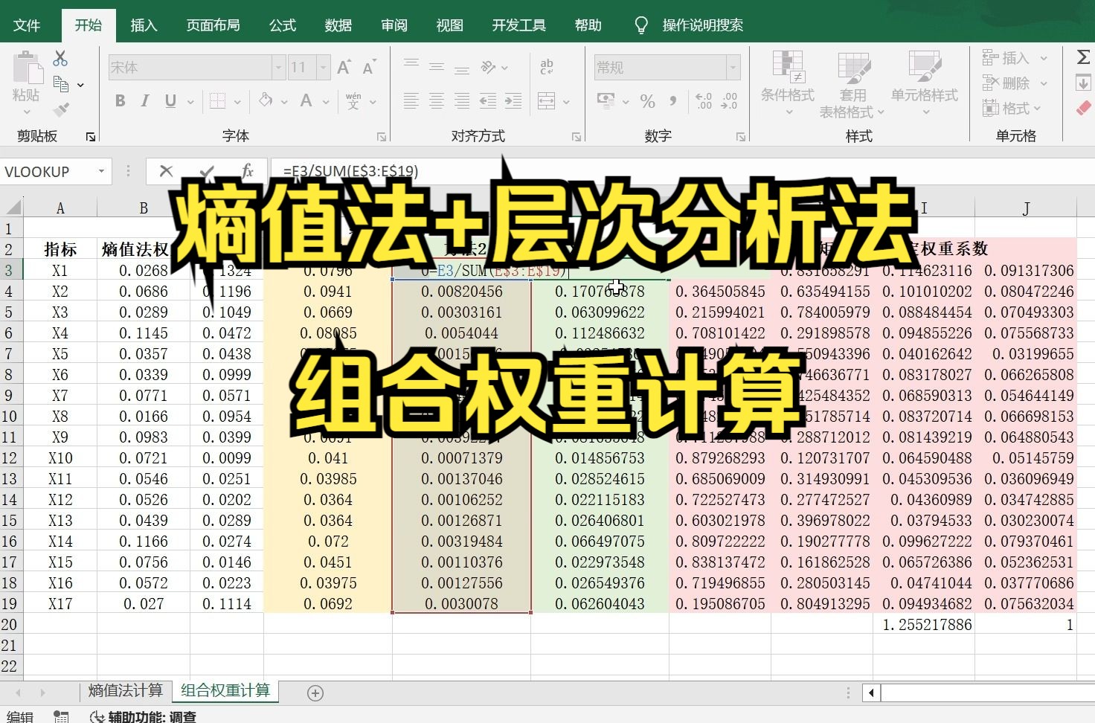Click horizontal scrollbar left arrow
1095x723 pixels.
(x=871, y=693)
